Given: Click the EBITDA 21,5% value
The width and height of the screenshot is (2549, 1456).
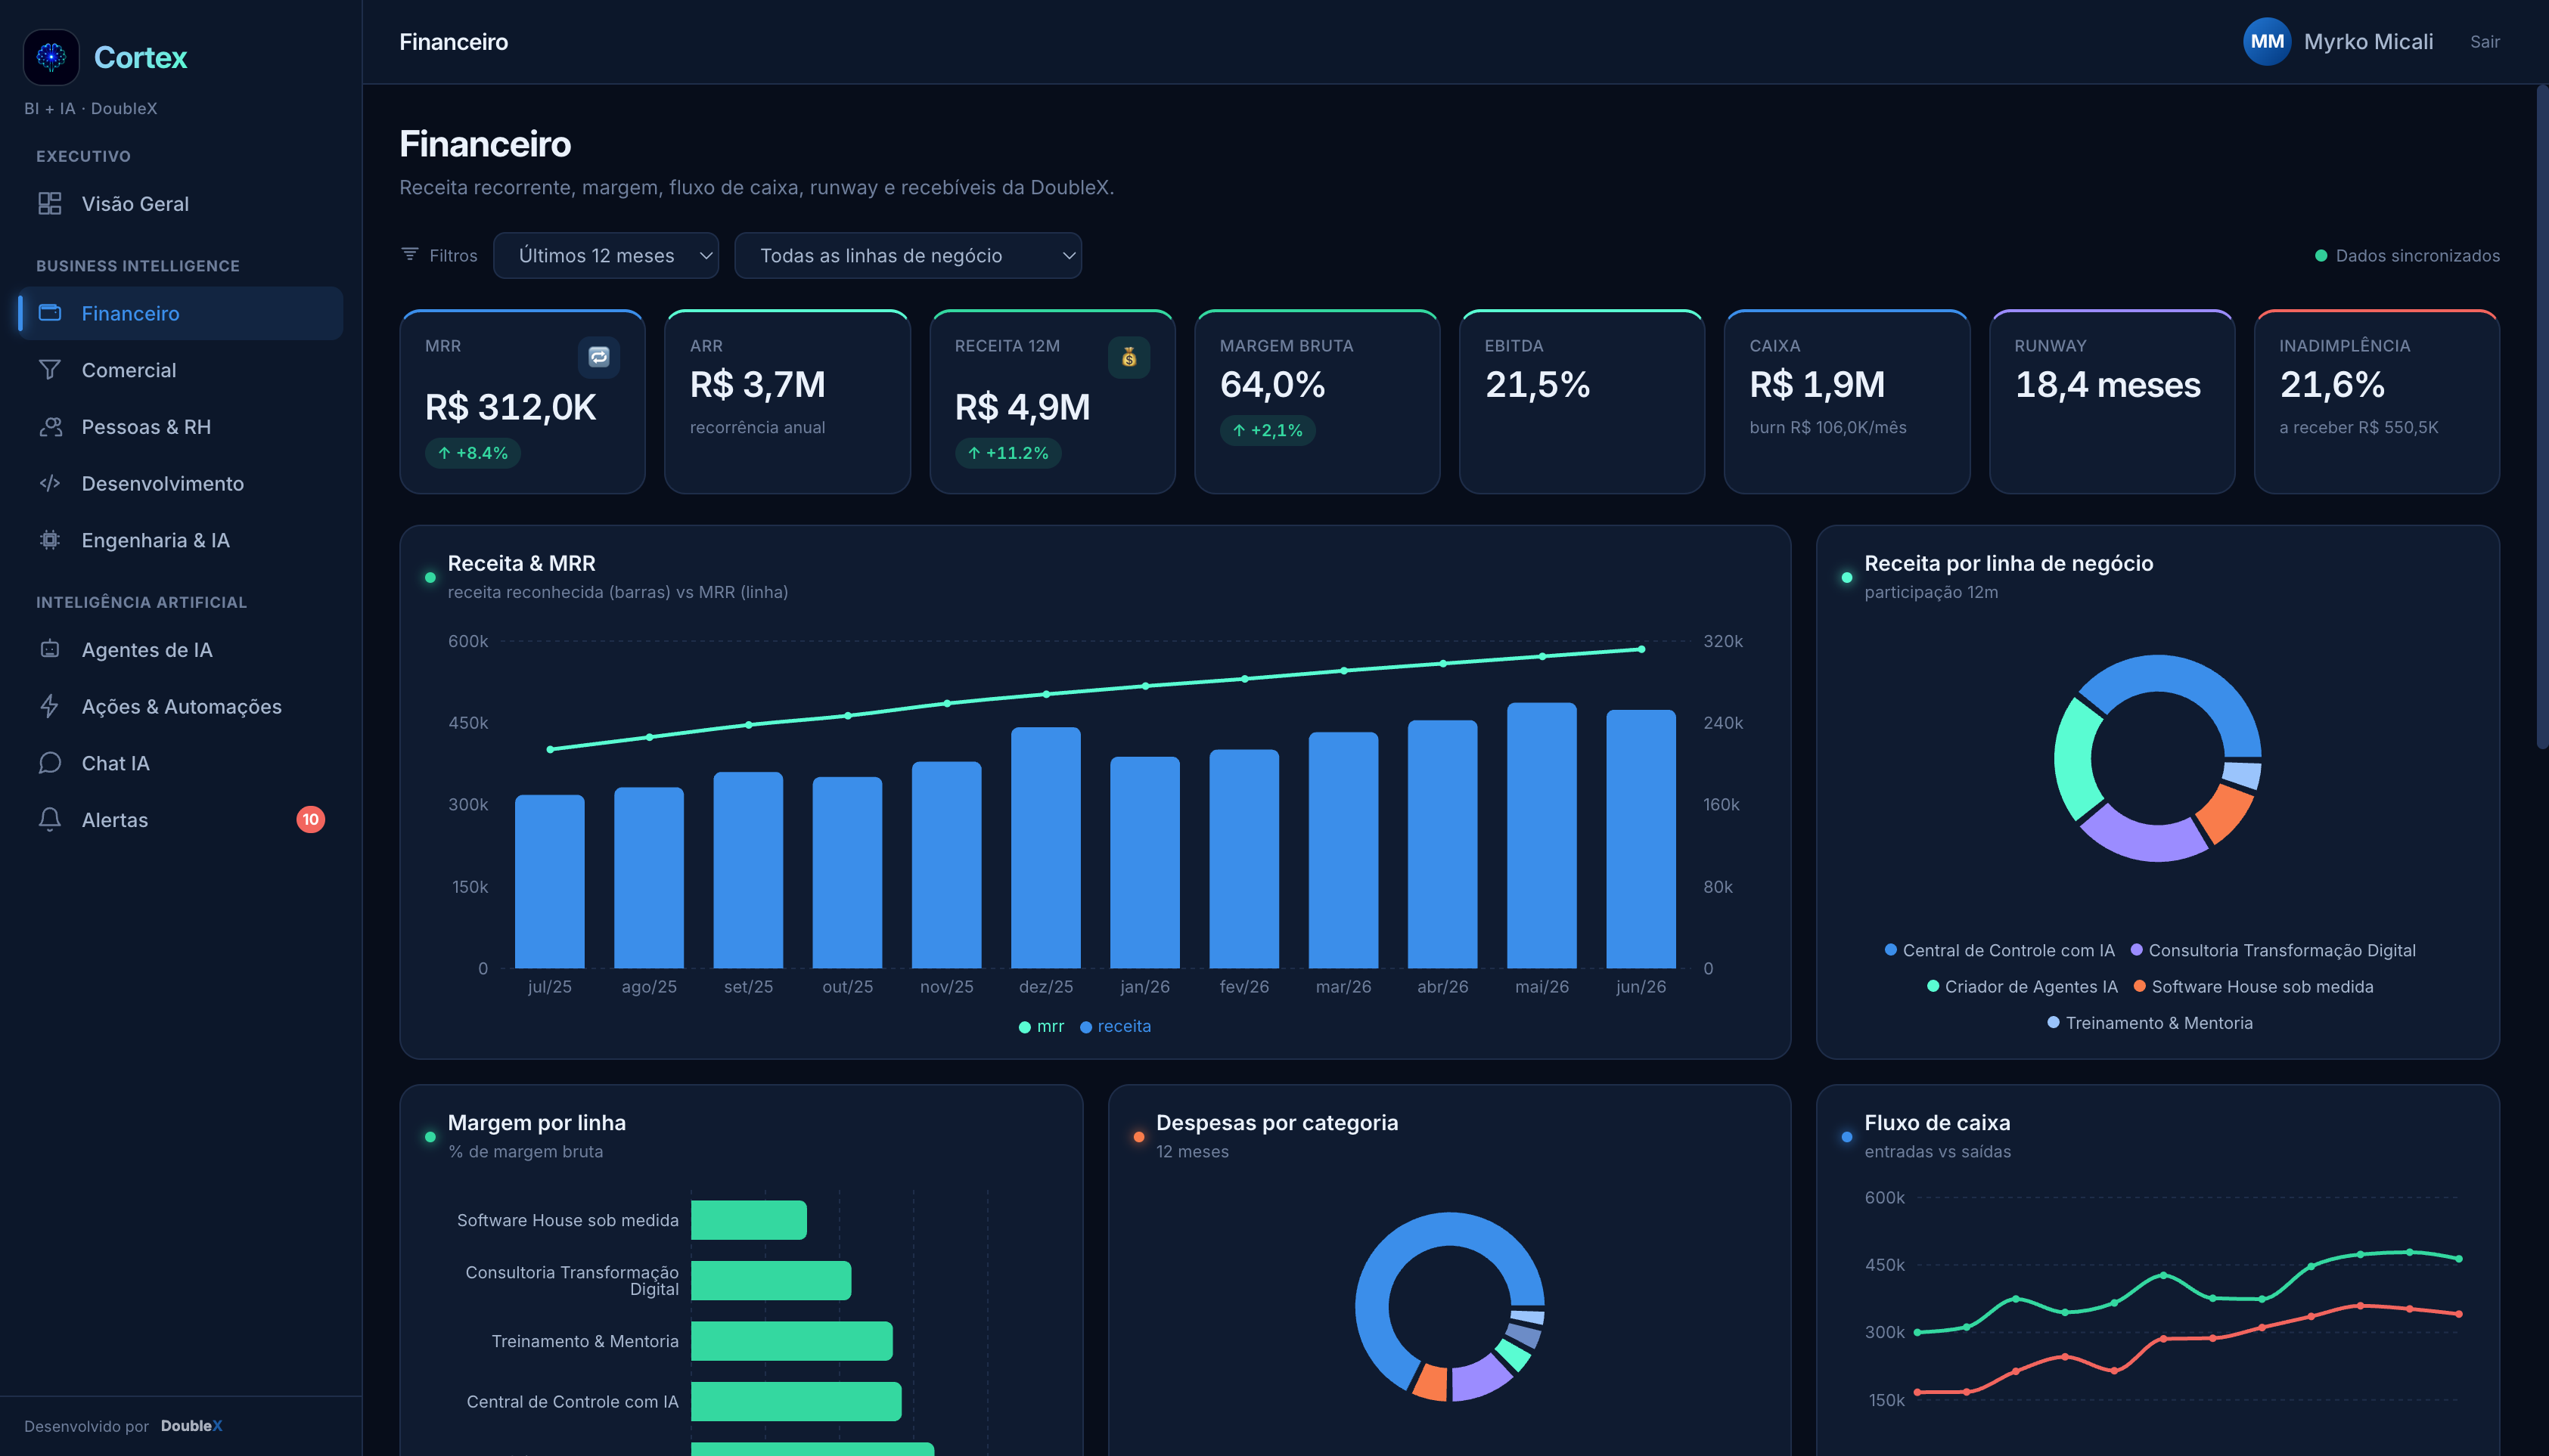Looking at the screenshot, I should coord(1538,384).
